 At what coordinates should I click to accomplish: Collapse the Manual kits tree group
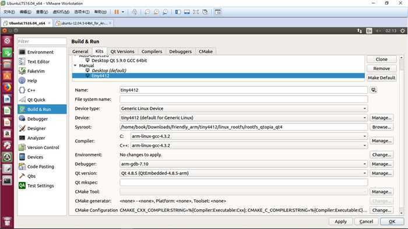pos(75,66)
